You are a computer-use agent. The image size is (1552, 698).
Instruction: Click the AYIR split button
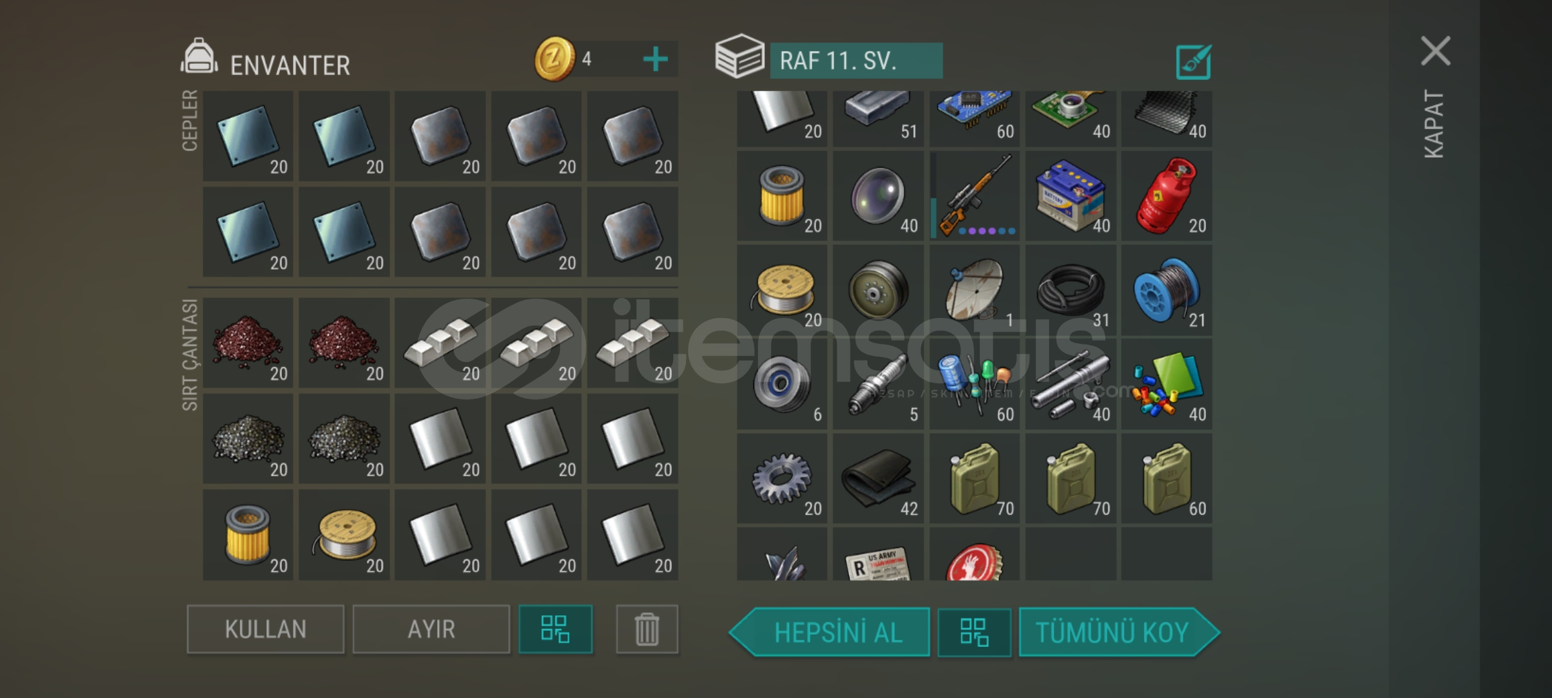[431, 629]
